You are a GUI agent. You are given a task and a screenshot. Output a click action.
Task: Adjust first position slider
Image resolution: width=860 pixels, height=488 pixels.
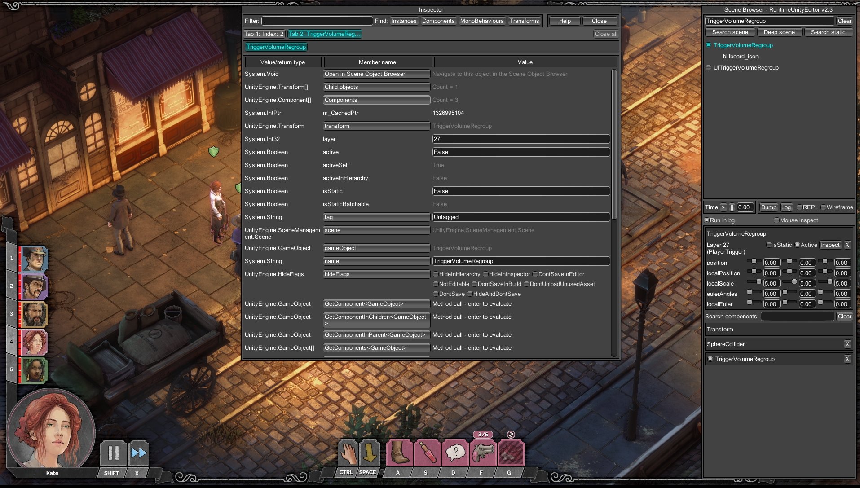(x=754, y=261)
